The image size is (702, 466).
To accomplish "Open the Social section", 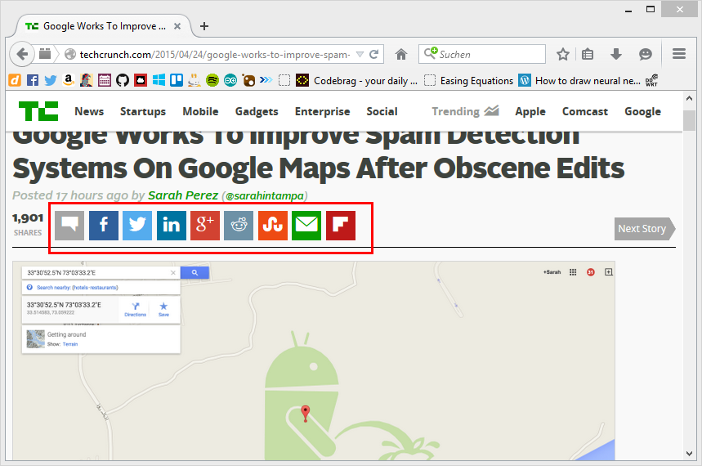I will 382,111.
